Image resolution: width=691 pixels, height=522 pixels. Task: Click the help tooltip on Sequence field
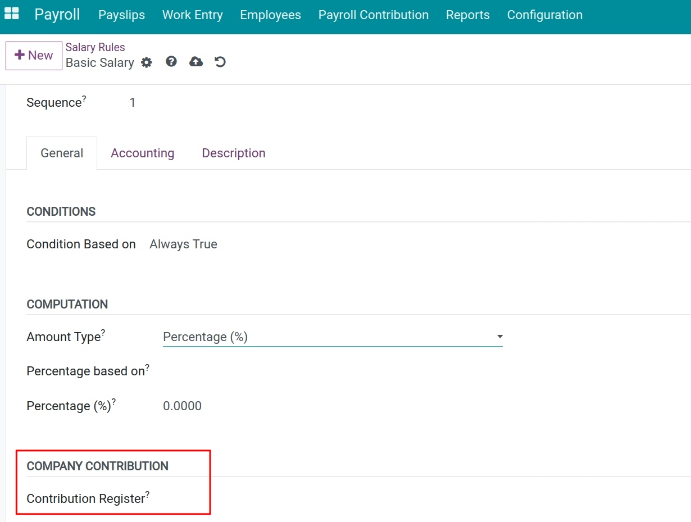(84, 98)
